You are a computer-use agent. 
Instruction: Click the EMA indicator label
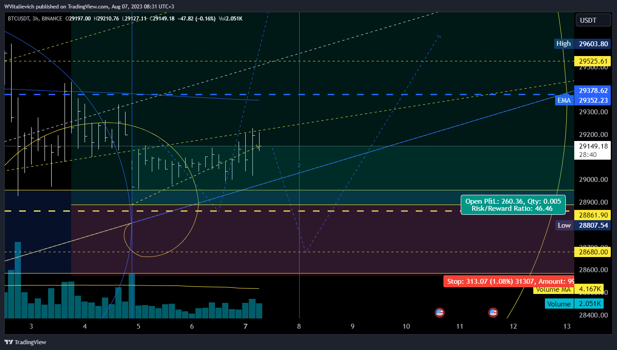(x=564, y=101)
